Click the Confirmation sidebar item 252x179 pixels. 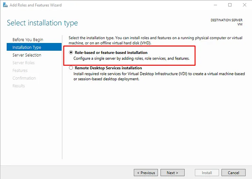pyautogui.click(x=24, y=78)
